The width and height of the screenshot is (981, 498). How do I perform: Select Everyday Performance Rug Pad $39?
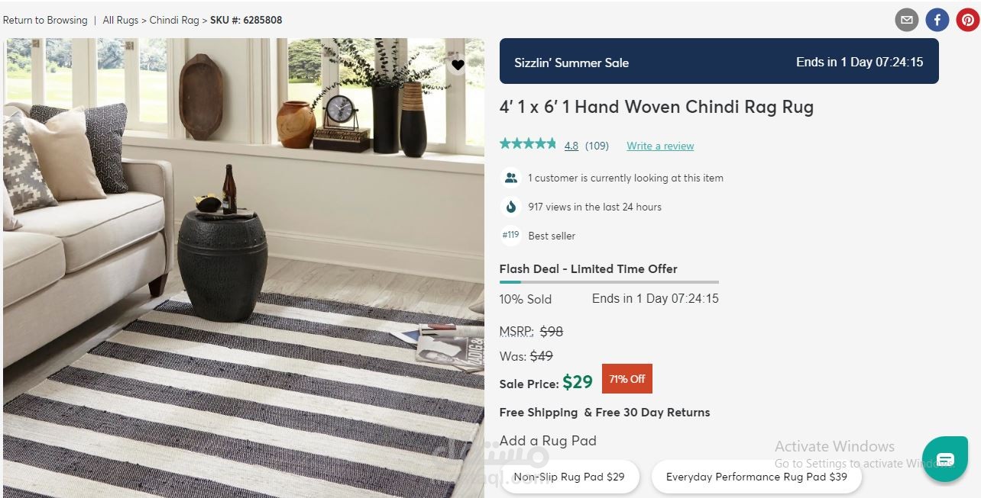756,477
